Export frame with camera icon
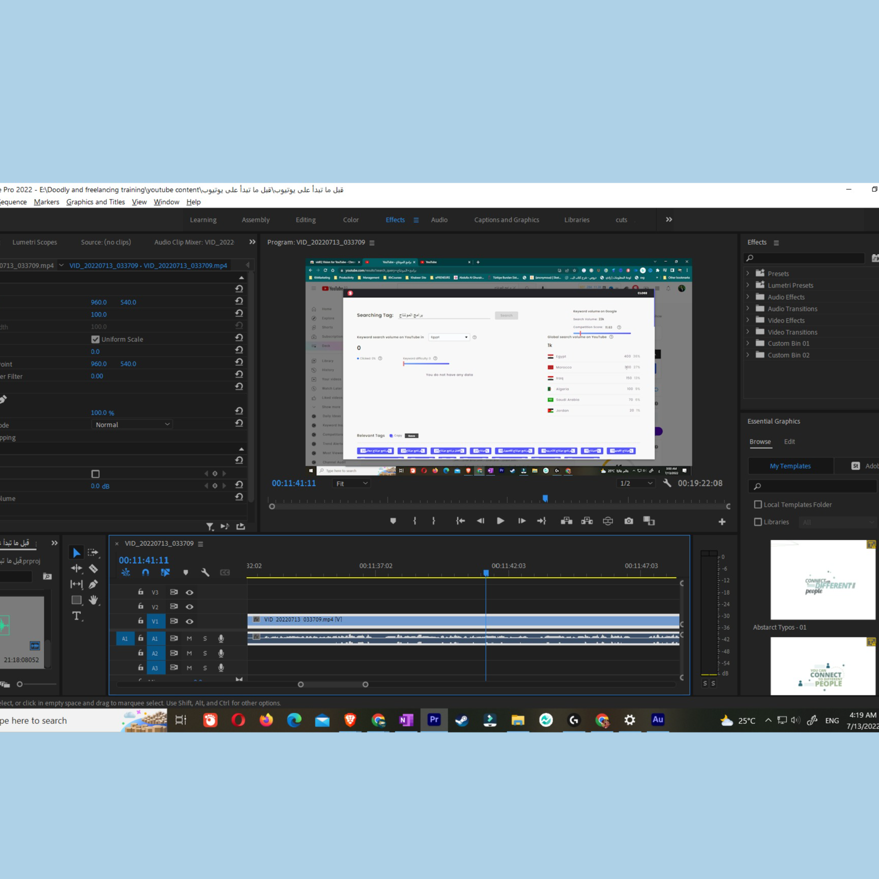Viewport: 879px width, 879px height. pyautogui.click(x=629, y=521)
